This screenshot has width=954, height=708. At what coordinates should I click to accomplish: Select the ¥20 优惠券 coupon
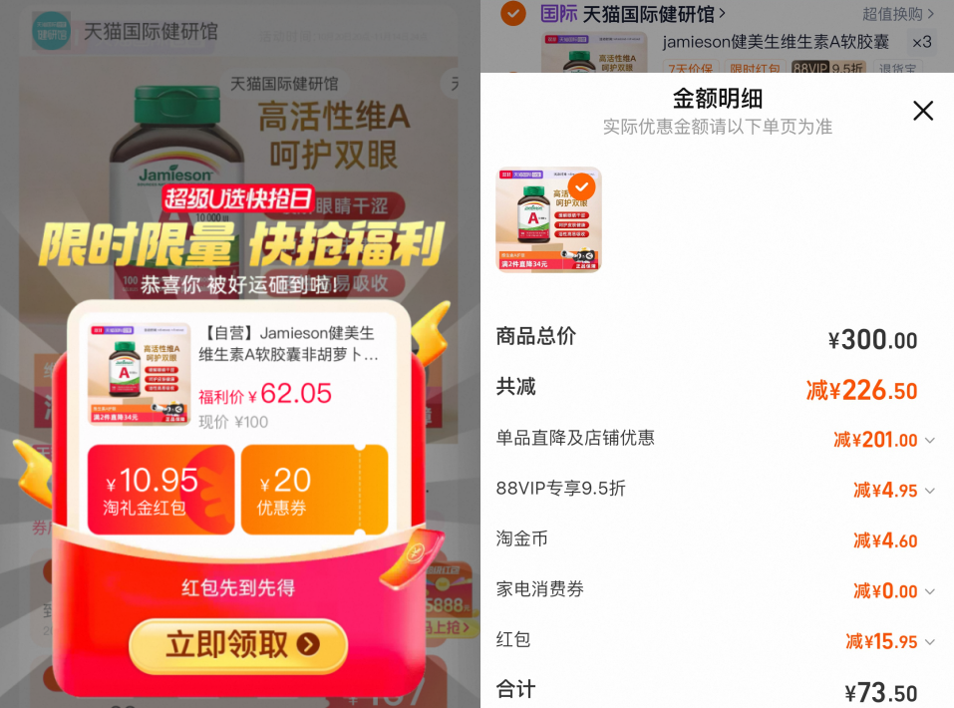point(315,490)
